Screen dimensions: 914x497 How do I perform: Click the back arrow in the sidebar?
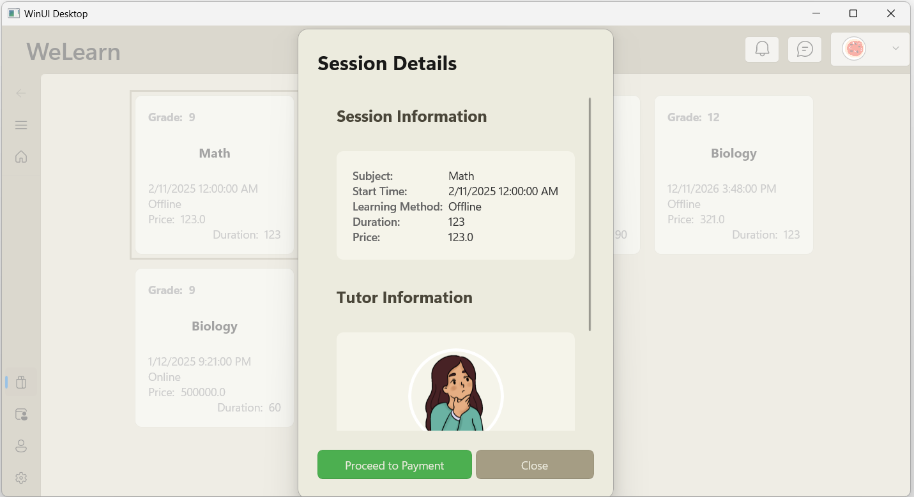(x=20, y=93)
